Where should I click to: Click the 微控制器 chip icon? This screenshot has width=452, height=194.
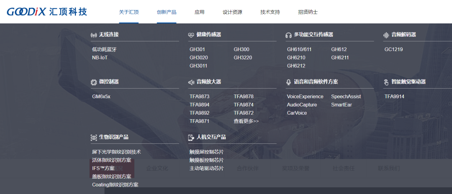click(x=94, y=82)
